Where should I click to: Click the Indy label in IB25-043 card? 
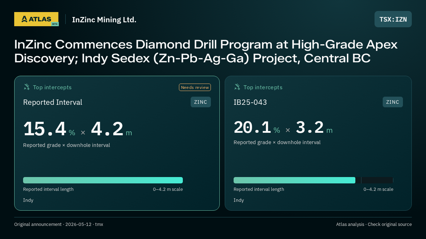[x=239, y=200]
